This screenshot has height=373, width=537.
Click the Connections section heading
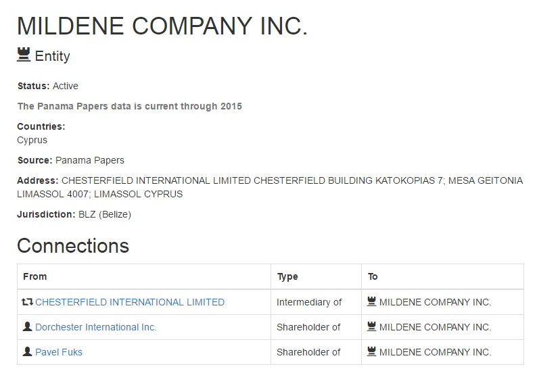click(x=73, y=245)
